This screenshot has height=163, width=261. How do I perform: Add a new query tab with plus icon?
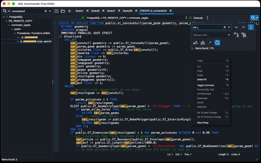tap(70, 11)
